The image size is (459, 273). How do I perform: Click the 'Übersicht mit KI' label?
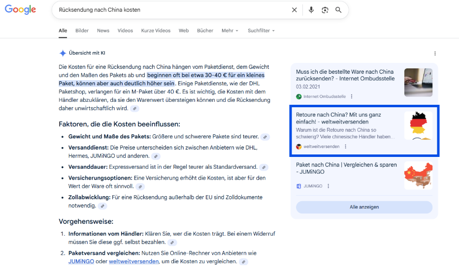tap(87, 53)
